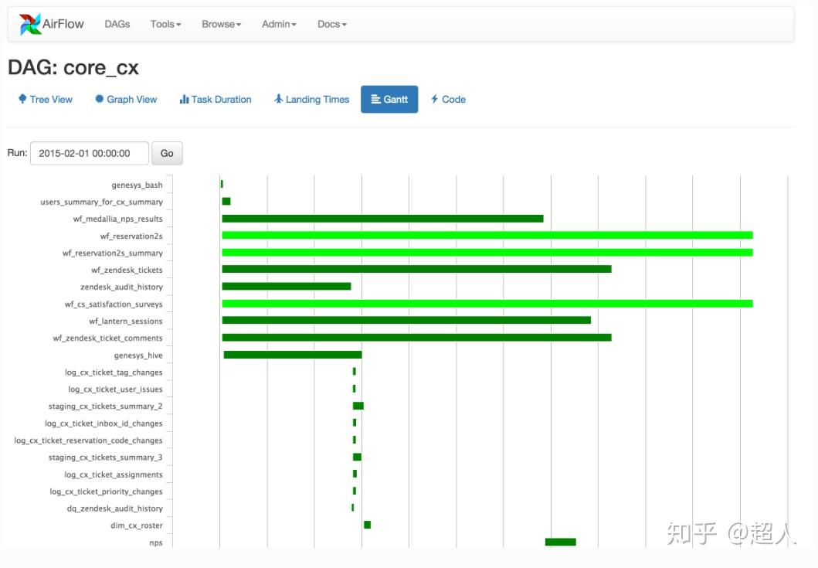Focus the Run date input field
The width and height of the screenshot is (818, 568).
click(x=89, y=154)
